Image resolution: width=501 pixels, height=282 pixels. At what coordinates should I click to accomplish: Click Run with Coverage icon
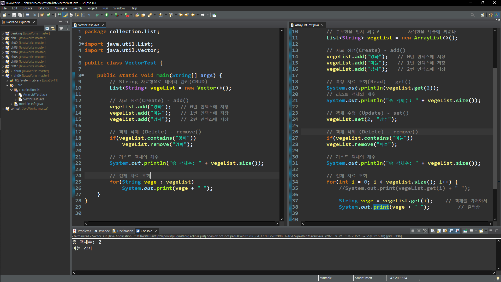117,15
